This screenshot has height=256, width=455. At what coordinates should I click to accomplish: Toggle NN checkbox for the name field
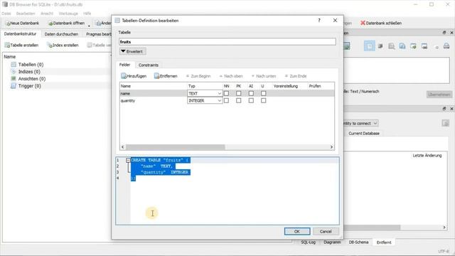pyautogui.click(x=226, y=93)
